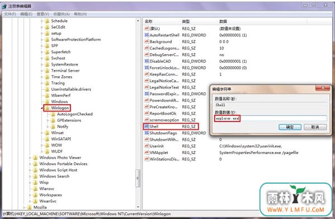
Task: Select the Windows Script Host tree item
Action: coord(58,170)
